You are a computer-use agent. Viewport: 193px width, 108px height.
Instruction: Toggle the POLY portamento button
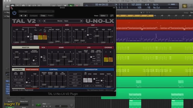click(x=28, y=86)
